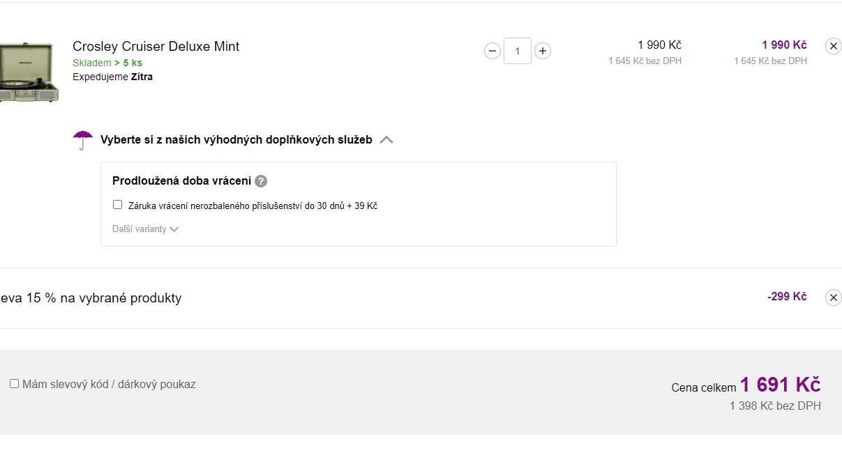Decrease quantity with the minus button
Image resolution: width=842 pixels, height=455 pixels.
493,51
